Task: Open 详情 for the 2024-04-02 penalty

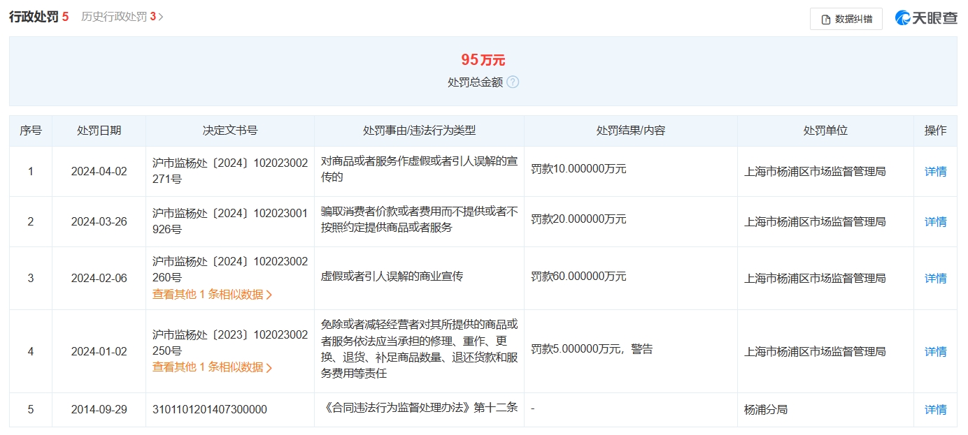Action: click(x=936, y=171)
